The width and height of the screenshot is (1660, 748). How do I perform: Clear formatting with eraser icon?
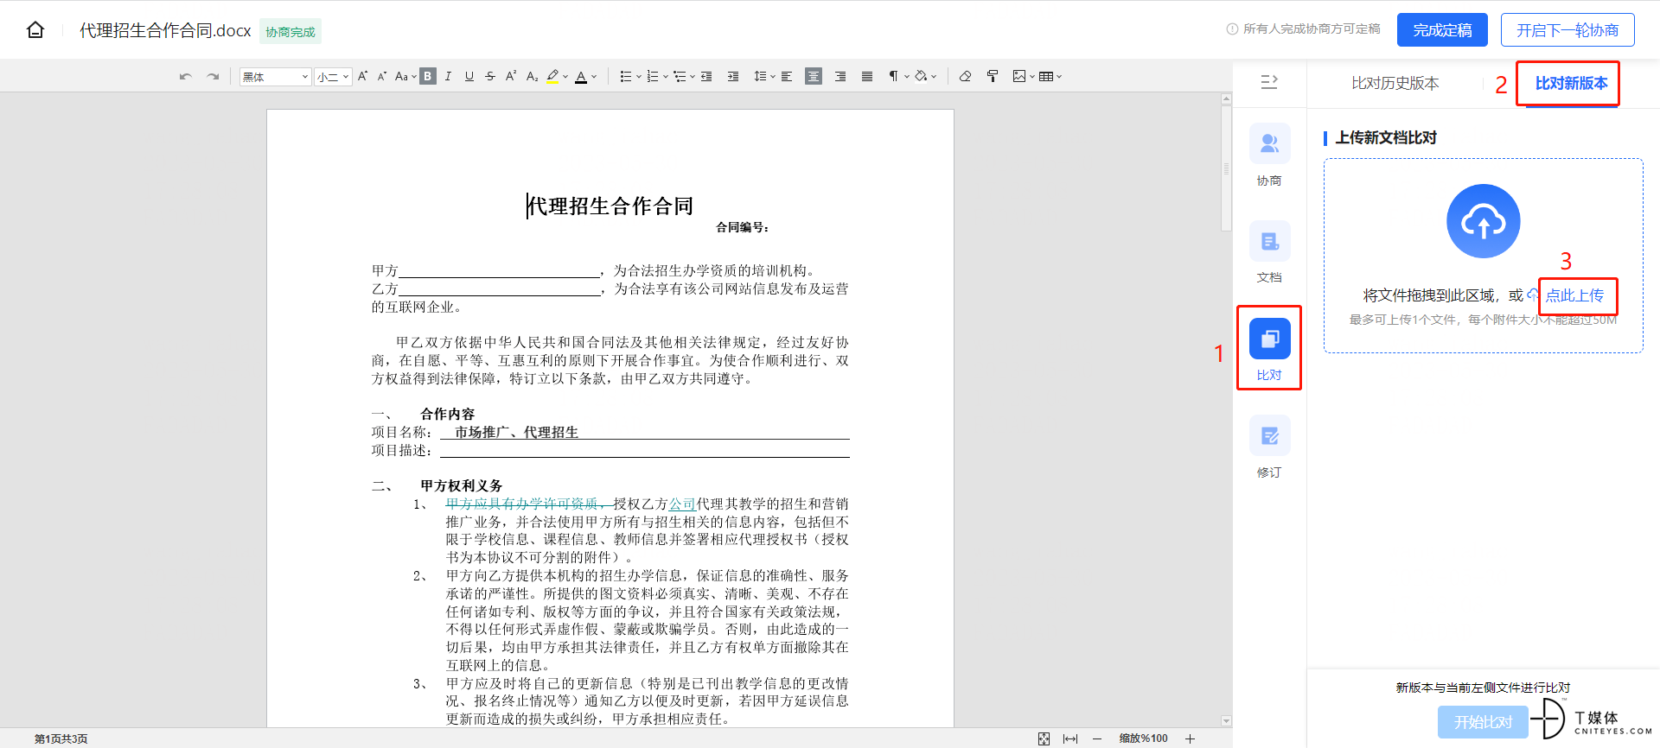click(x=965, y=76)
